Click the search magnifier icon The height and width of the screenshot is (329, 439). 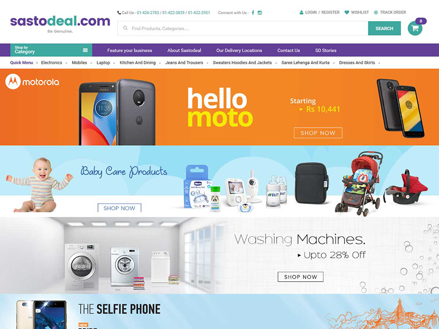[125, 28]
